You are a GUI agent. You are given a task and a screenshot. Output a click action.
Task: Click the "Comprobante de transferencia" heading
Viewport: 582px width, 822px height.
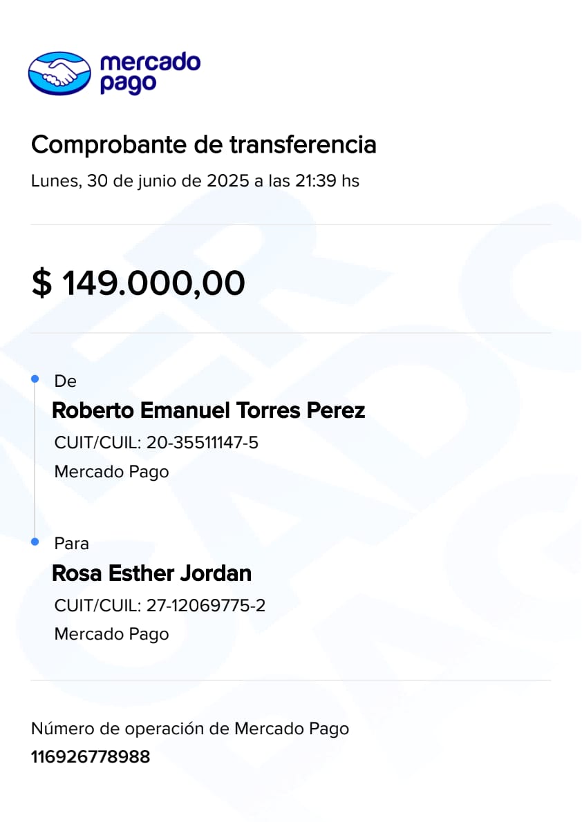(x=204, y=145)
